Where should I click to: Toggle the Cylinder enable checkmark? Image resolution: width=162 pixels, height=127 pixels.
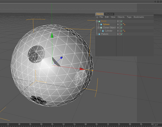(121, 31)
